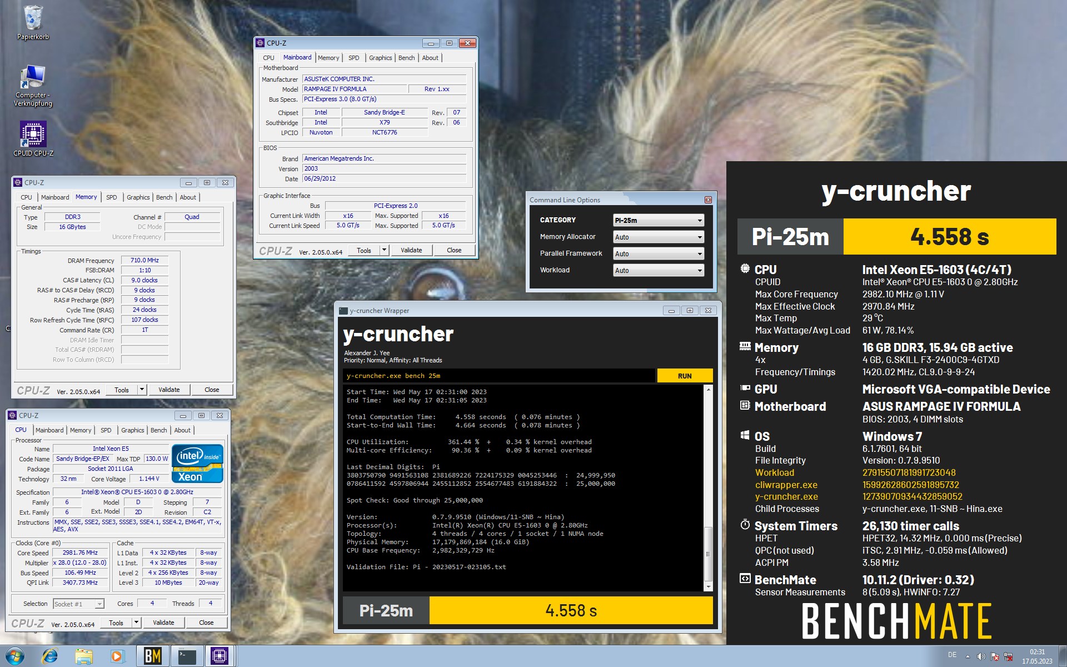Open the Socket #1 selection dropdown
Screen dimensions: 1067x667
coord(78,604)
